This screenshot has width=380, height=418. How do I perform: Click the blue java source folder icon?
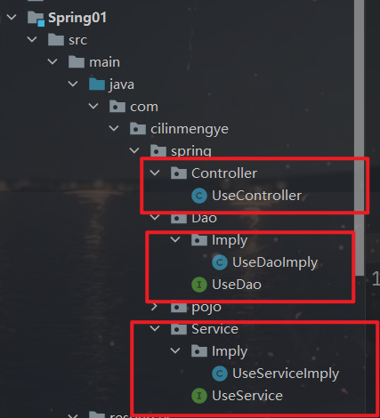click(97, 84)
